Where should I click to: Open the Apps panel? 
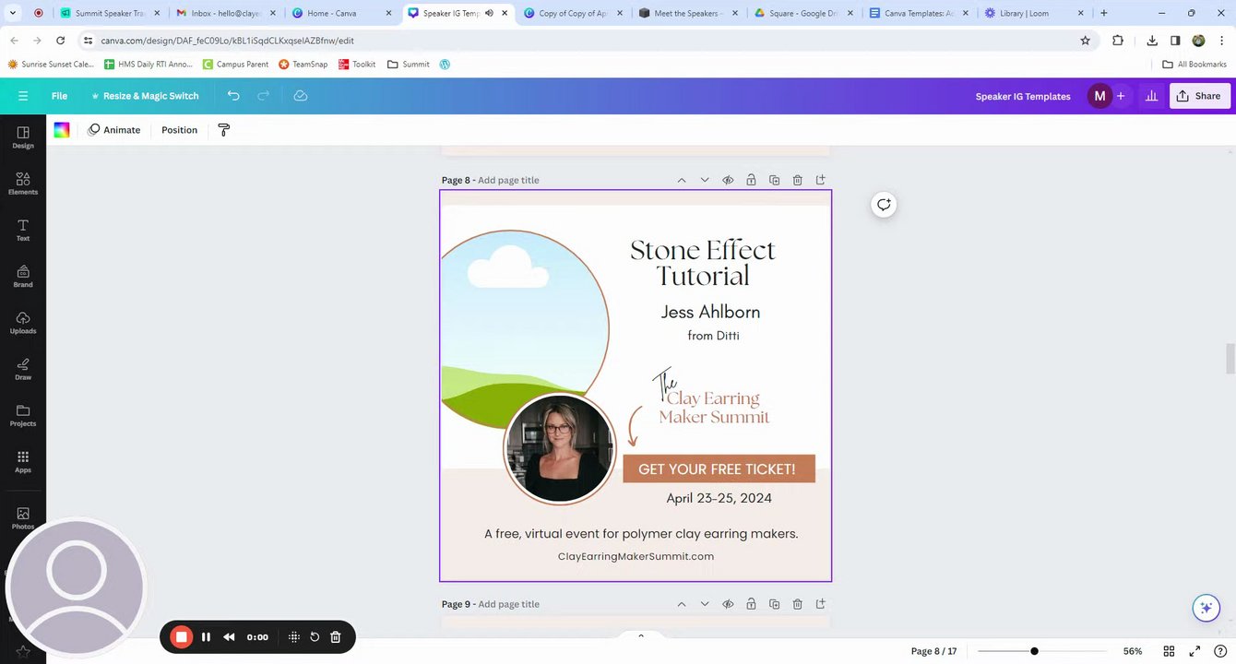23,461
